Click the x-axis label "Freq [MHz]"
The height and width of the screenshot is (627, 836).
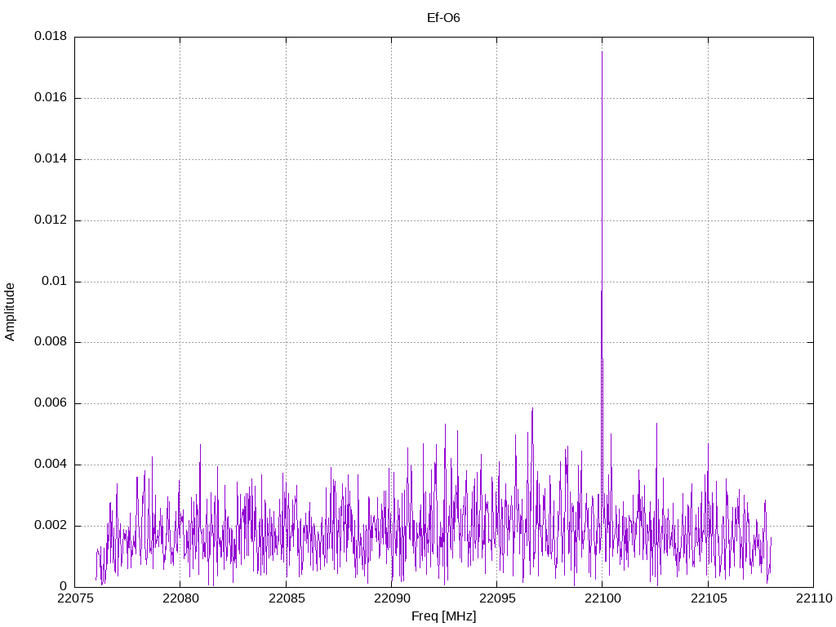(x=443, y=616)
